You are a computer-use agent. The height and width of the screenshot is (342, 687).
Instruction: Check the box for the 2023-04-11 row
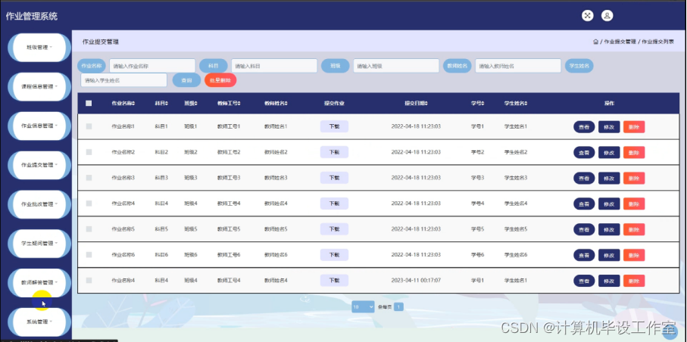[89, 280]
